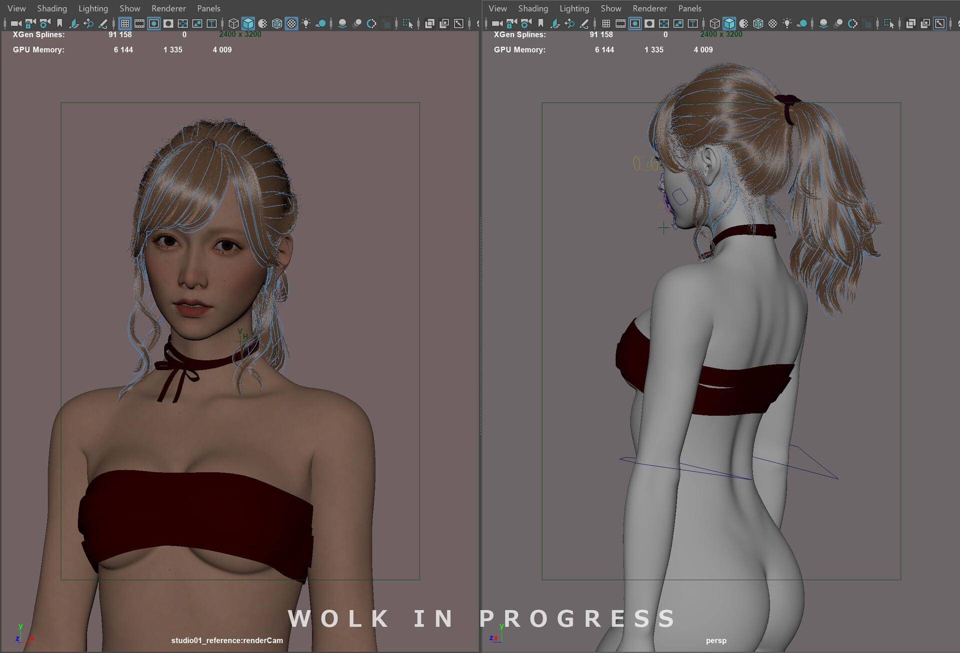
Task: Toggle Textured display in right persp panel
Action: coord(772,23)
